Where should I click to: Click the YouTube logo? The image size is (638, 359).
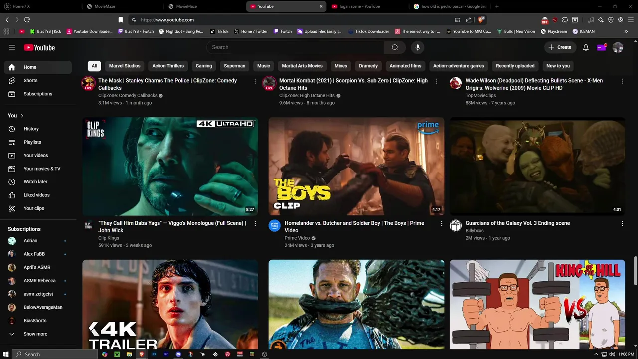tap(39, 47)
